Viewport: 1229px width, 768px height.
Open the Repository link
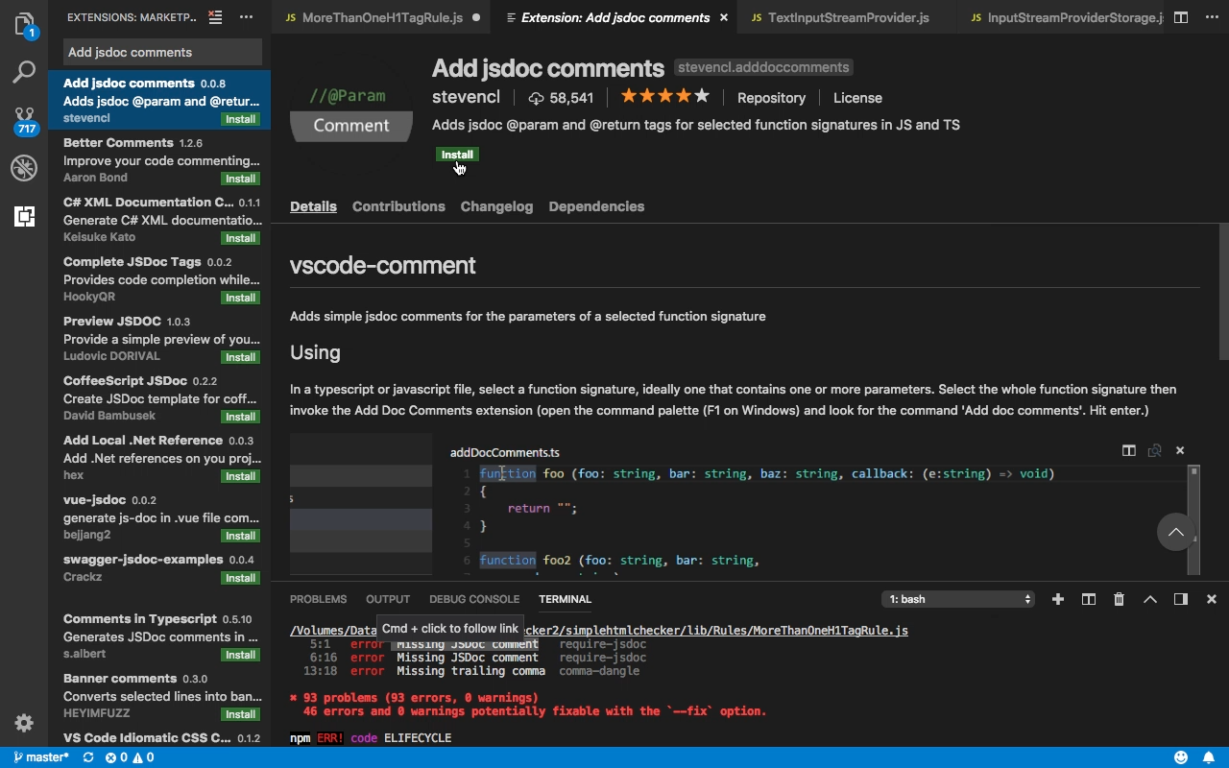pos(771,98)
